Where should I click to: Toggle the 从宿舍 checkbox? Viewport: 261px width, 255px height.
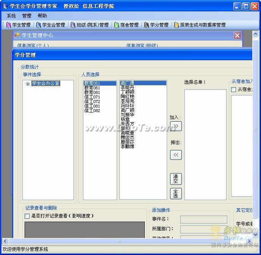click(234, 90)
